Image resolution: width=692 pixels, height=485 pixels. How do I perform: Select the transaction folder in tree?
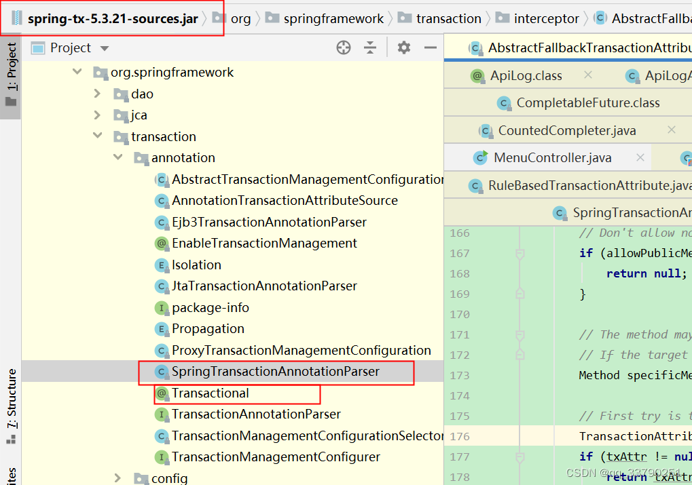coord(155,137)
